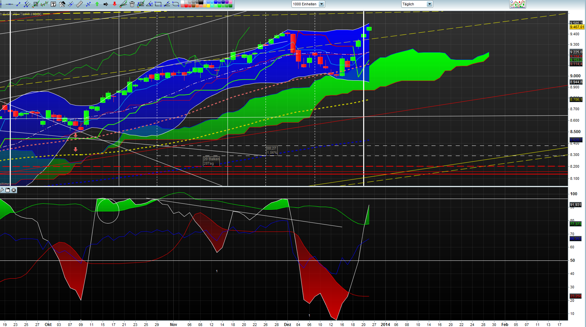Click the 2014 label on the time axis

coord(386,325)
